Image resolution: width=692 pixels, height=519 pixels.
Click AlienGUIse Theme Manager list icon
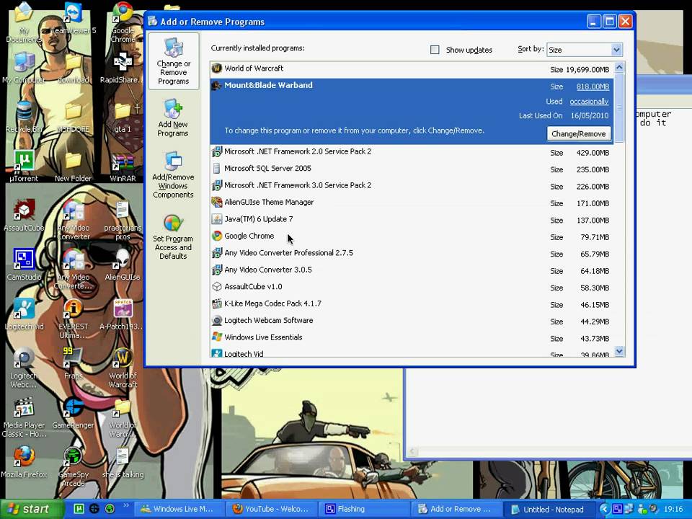[217, 202]
